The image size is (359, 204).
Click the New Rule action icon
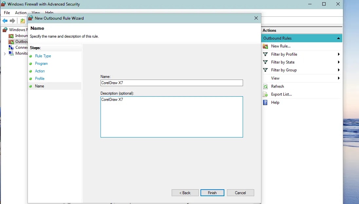(265, 46)
